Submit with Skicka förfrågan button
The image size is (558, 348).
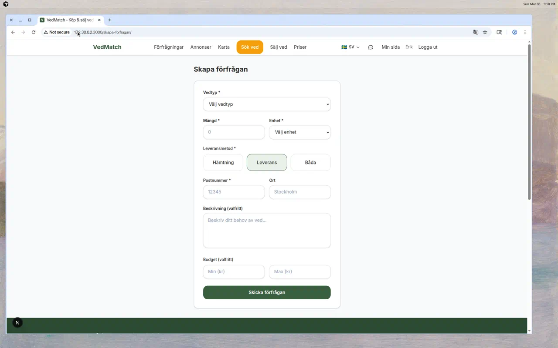coord(267,292)
